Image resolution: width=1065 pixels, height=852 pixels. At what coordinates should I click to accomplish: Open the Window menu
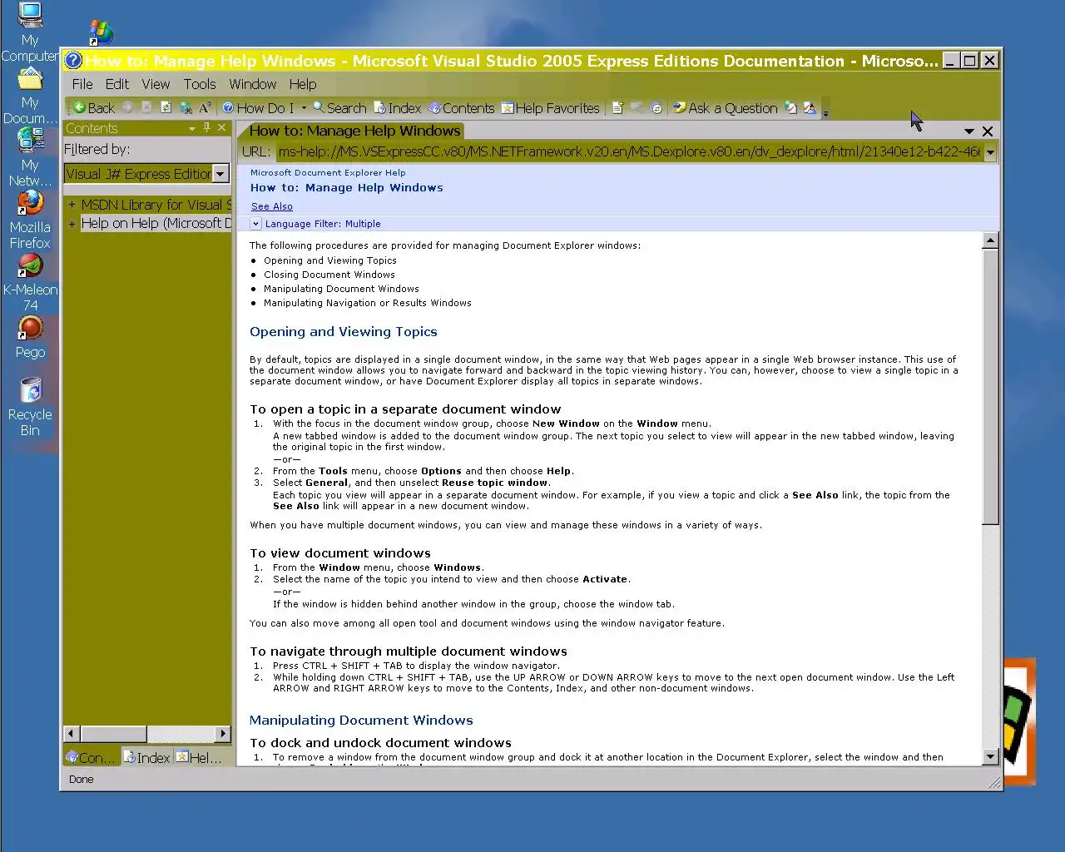point(253,84)
